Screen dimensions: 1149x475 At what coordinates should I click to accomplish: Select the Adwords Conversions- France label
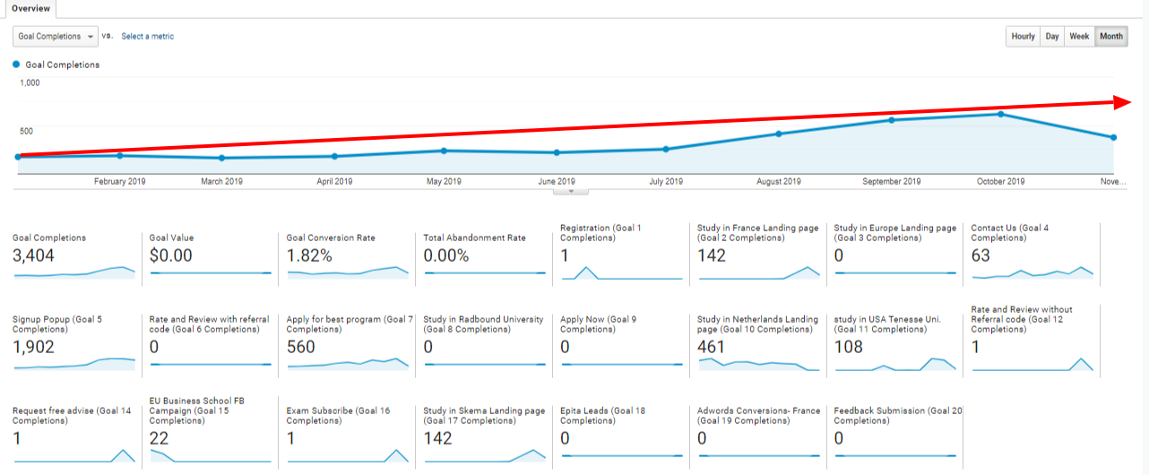[x=759, y=416]
